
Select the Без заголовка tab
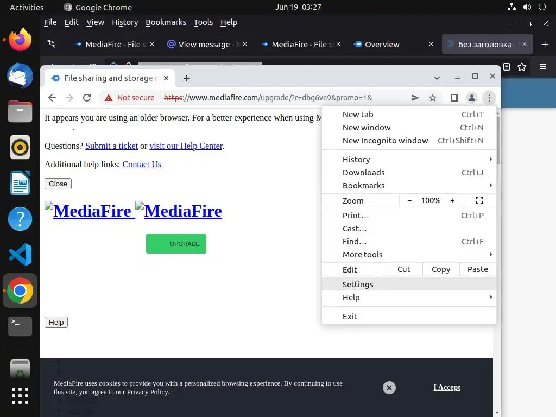tap(487, 45)
